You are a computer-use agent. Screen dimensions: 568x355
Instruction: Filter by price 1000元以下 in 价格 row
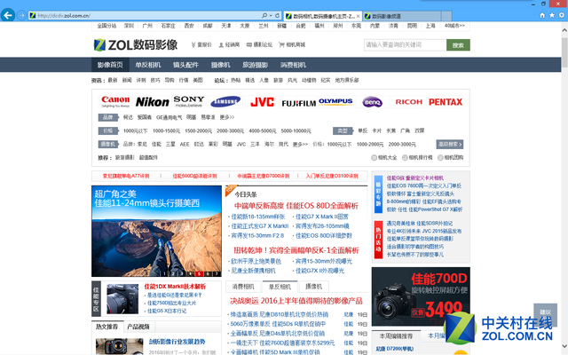pyautogui.click(x=135, y=130)
